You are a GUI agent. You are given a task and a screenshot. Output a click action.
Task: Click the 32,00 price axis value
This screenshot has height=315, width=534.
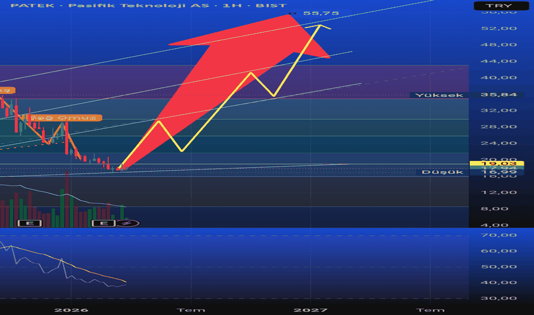499,111
